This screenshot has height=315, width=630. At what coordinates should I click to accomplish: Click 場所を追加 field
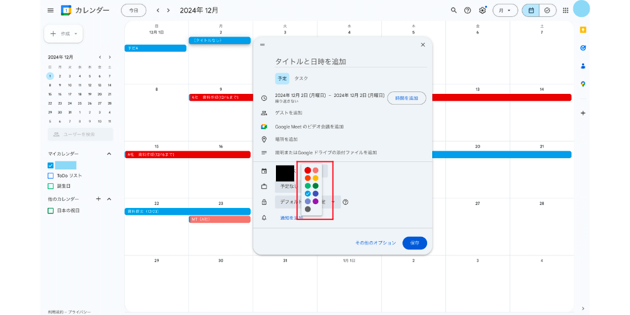click(x=287, y=139)
